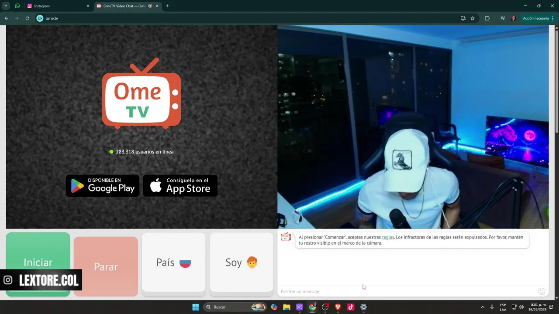559x314 pixels.
Task: Click the tab recording indicator on OmeTV tab
Action: click(150, 6)
